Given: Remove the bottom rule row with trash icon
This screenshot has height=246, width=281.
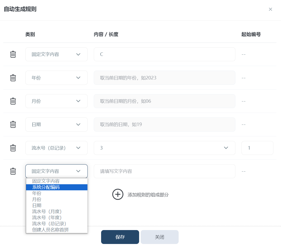Looking at the screenshot, I should coord(13,171).
